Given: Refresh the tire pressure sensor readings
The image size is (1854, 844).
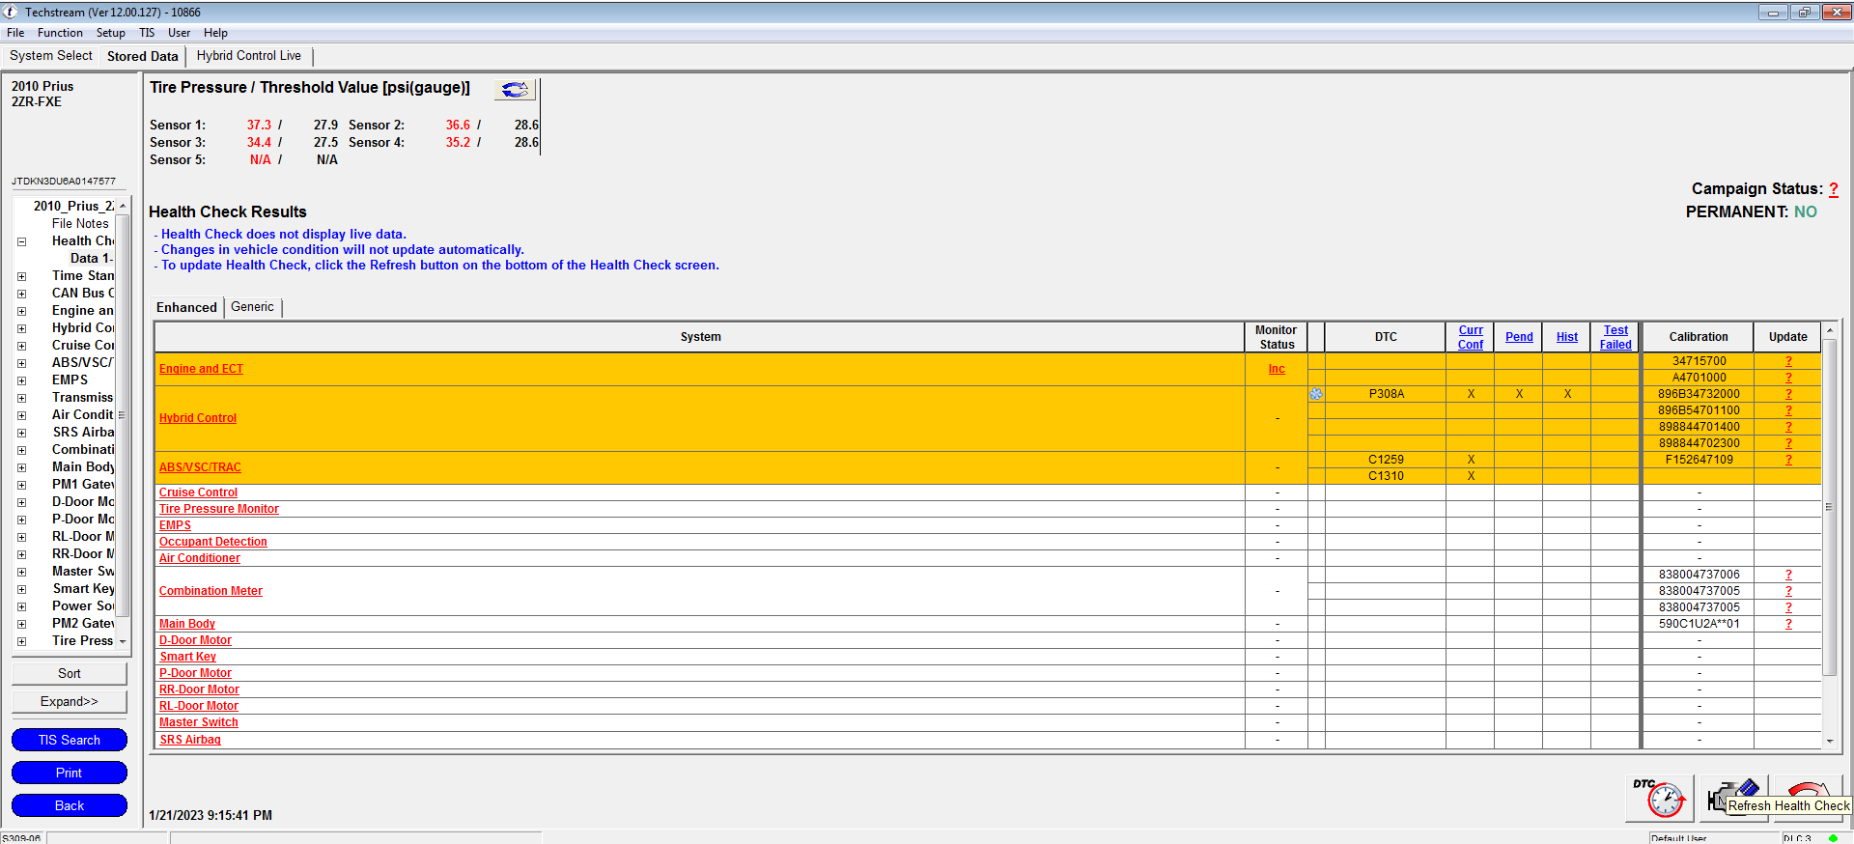Looking at the screenshot, I should [515, 90].
